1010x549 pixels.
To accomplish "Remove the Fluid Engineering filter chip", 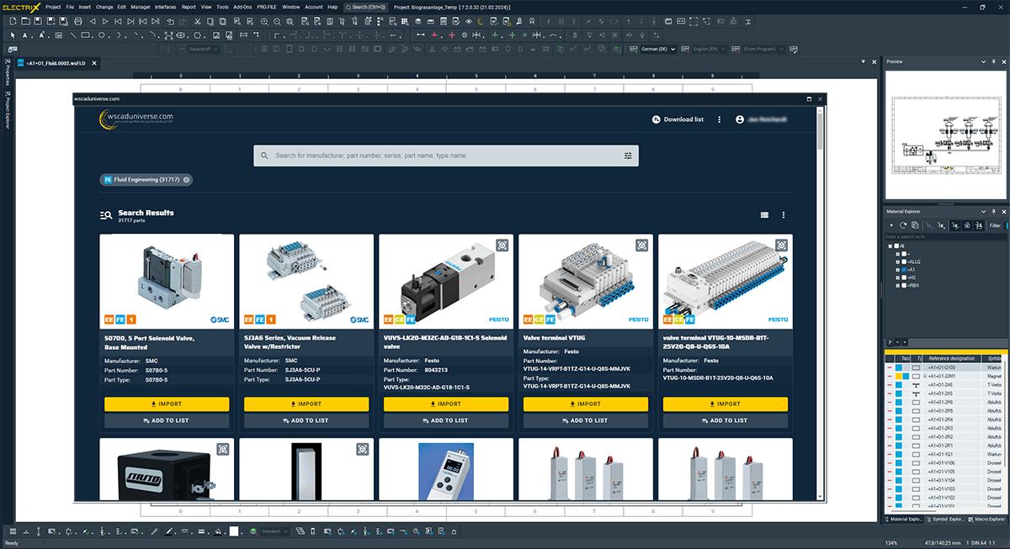I will 187,179.
